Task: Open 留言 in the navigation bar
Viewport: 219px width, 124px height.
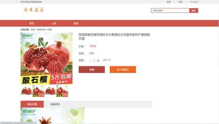Action: (76, 23)
